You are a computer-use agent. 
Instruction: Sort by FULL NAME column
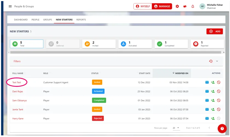click(18, 73)
